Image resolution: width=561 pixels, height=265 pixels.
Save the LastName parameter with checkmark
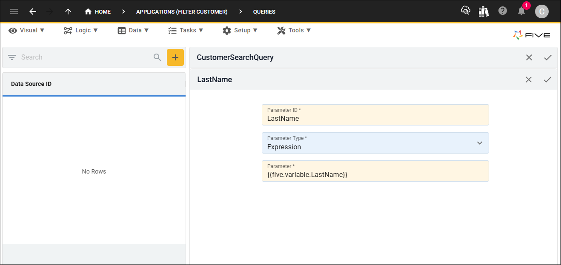point(547,80)
